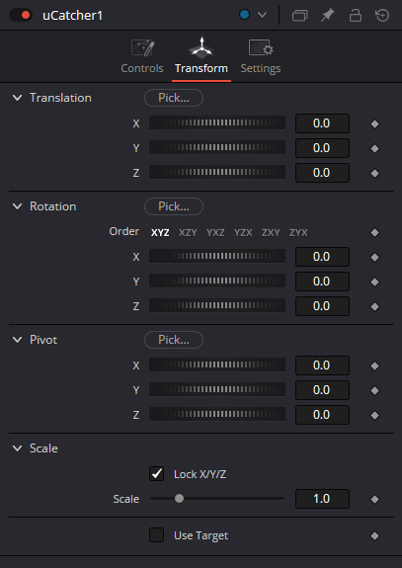Uncheck Lock X/Y/Z checkbox

[156, 474]
